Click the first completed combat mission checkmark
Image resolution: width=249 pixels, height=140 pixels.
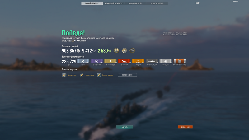(64, 75)
